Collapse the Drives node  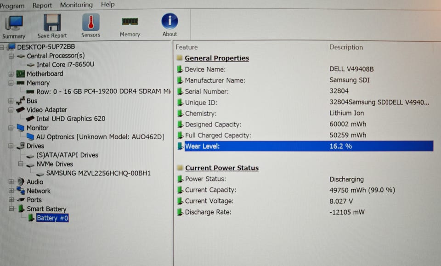tap(11, 146)
